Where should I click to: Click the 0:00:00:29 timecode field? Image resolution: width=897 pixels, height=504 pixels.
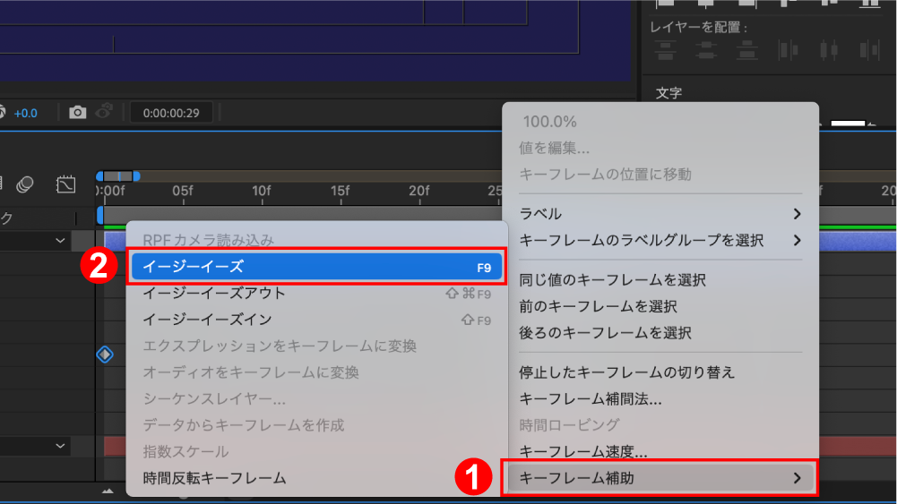171,113
